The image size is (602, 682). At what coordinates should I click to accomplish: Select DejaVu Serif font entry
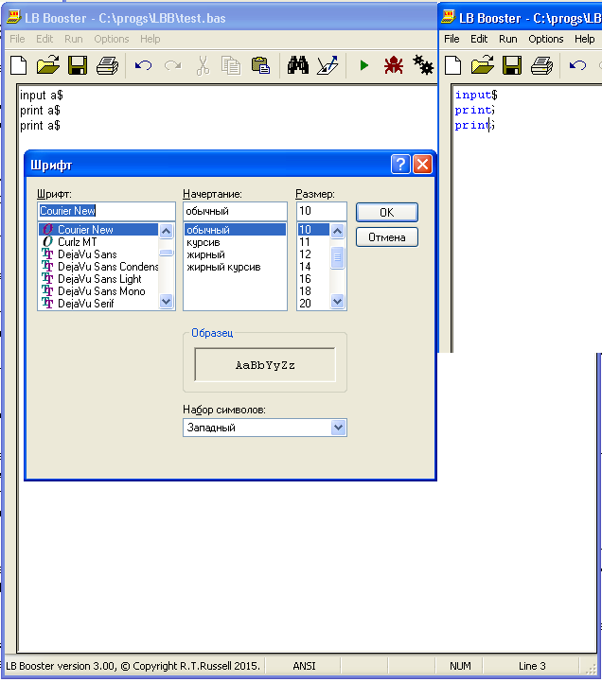98,303
